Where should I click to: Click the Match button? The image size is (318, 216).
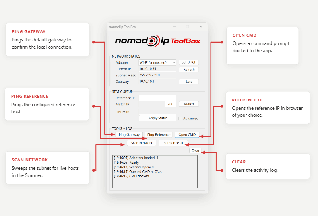(189, 104)
